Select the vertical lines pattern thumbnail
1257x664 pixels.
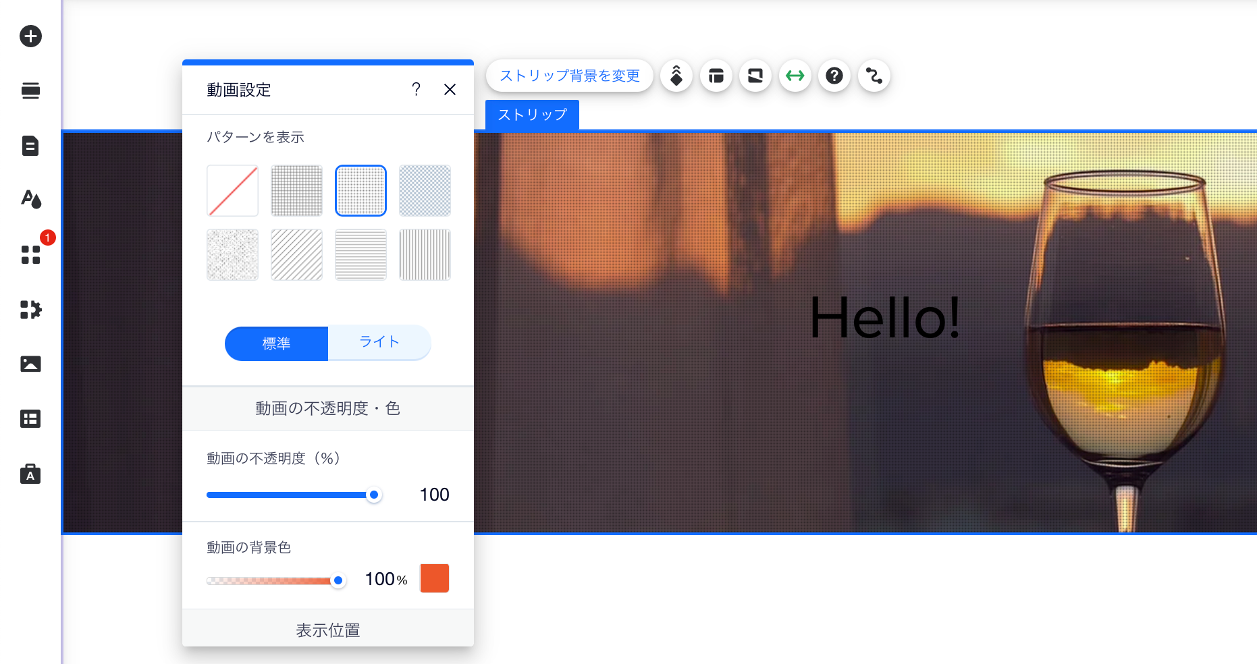[x=425, y=254]
